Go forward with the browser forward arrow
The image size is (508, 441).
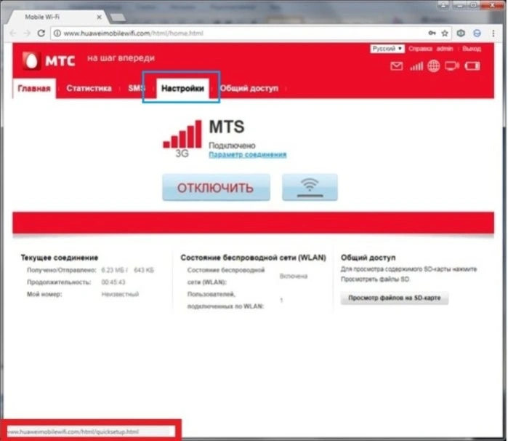click(27, 33)
